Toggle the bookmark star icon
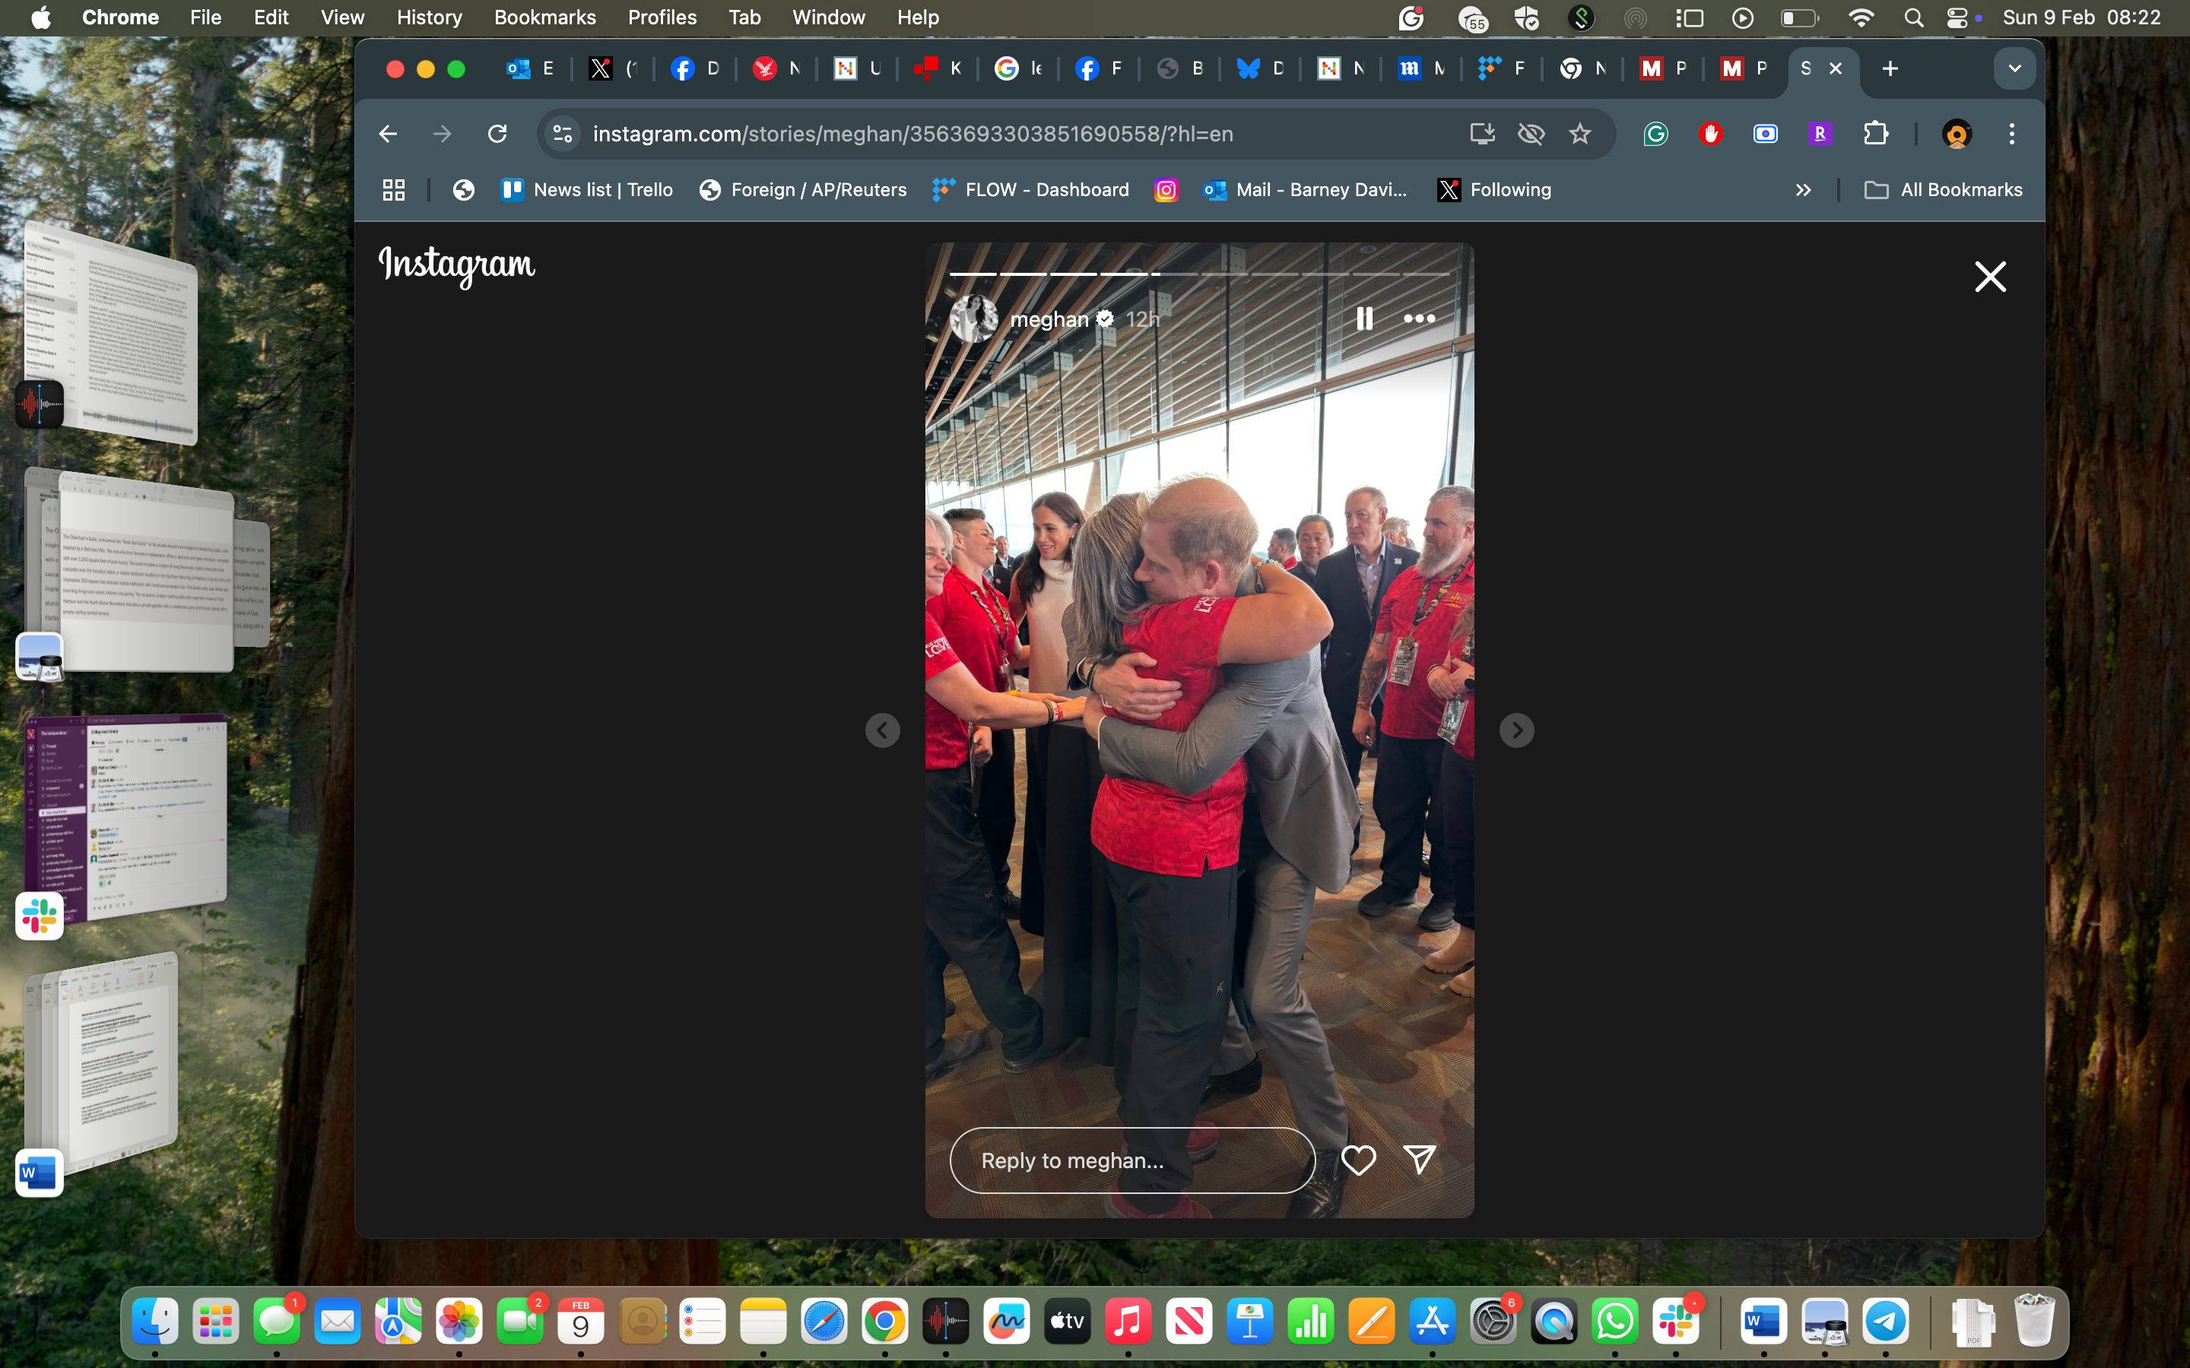The image size is (2190, 1368). click(x=1580, y=134)
